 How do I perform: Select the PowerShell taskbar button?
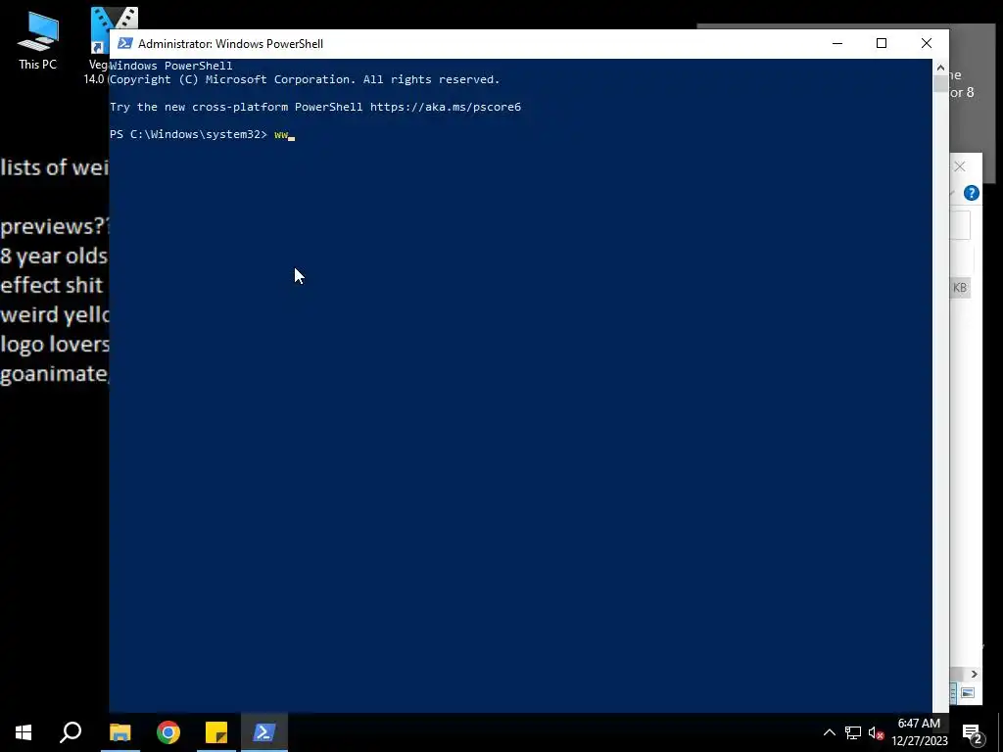264,732
